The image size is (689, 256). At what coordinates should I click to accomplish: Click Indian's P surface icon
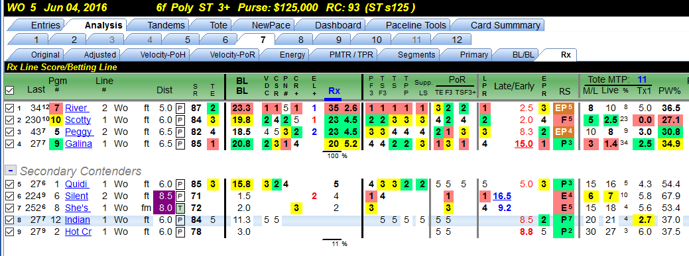tap(180, 220)
